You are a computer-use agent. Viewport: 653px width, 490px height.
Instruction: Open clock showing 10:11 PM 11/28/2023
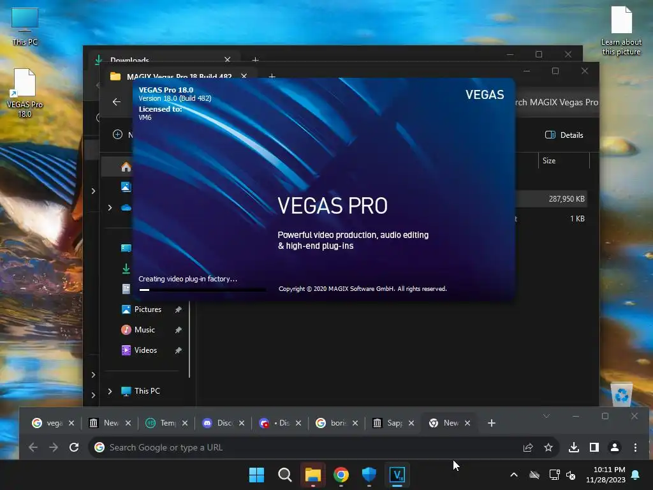point(606,475)
